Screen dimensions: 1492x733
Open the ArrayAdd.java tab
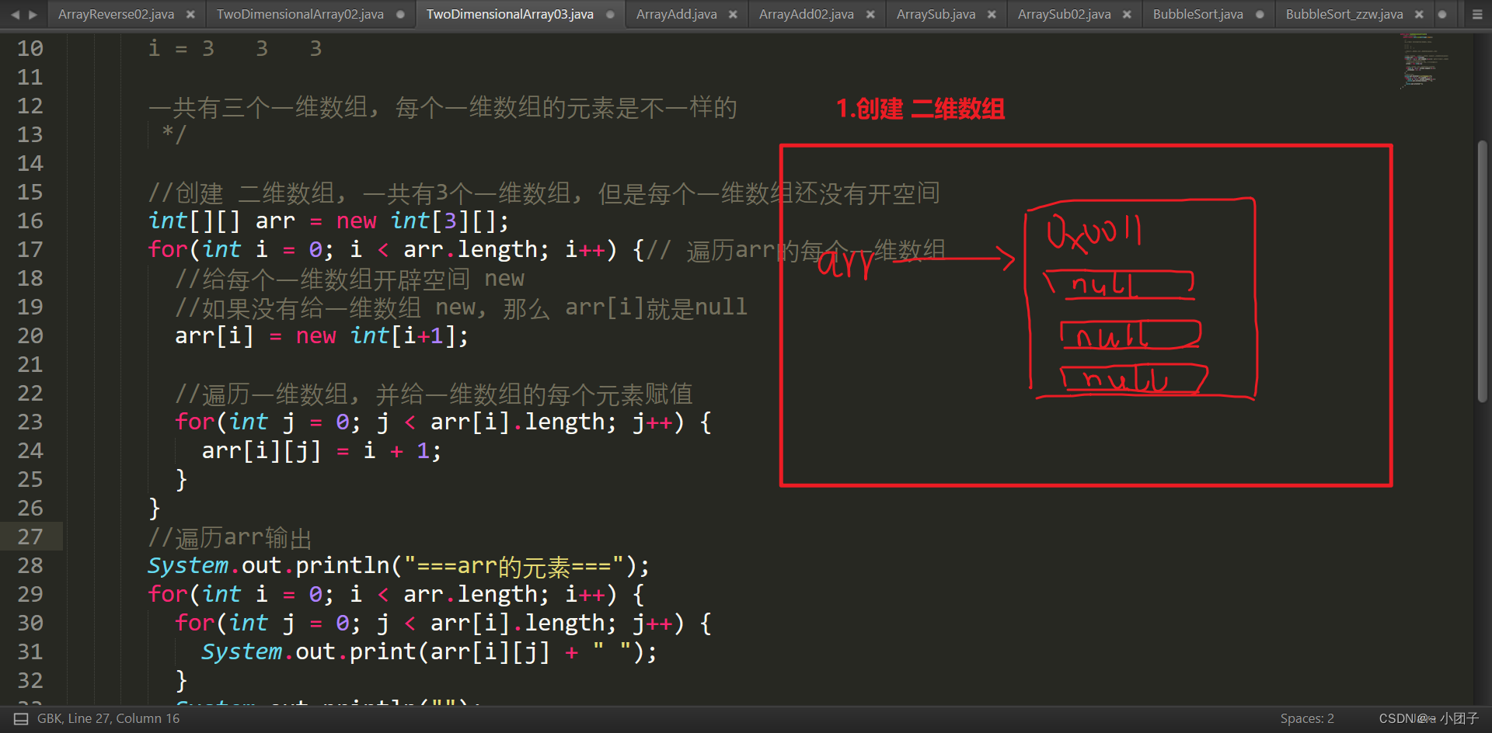coord(676,14)
